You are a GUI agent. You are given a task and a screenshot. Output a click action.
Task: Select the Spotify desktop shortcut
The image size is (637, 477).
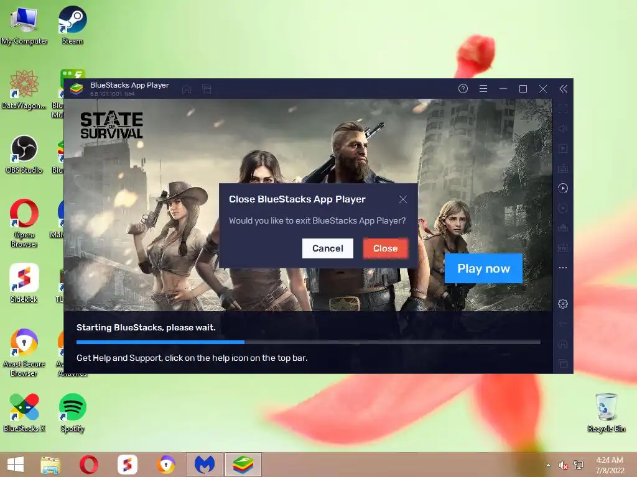click(72, 412)
